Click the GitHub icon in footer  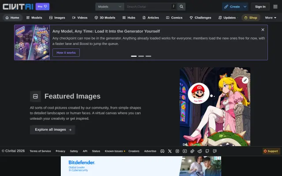coord(207,151)
